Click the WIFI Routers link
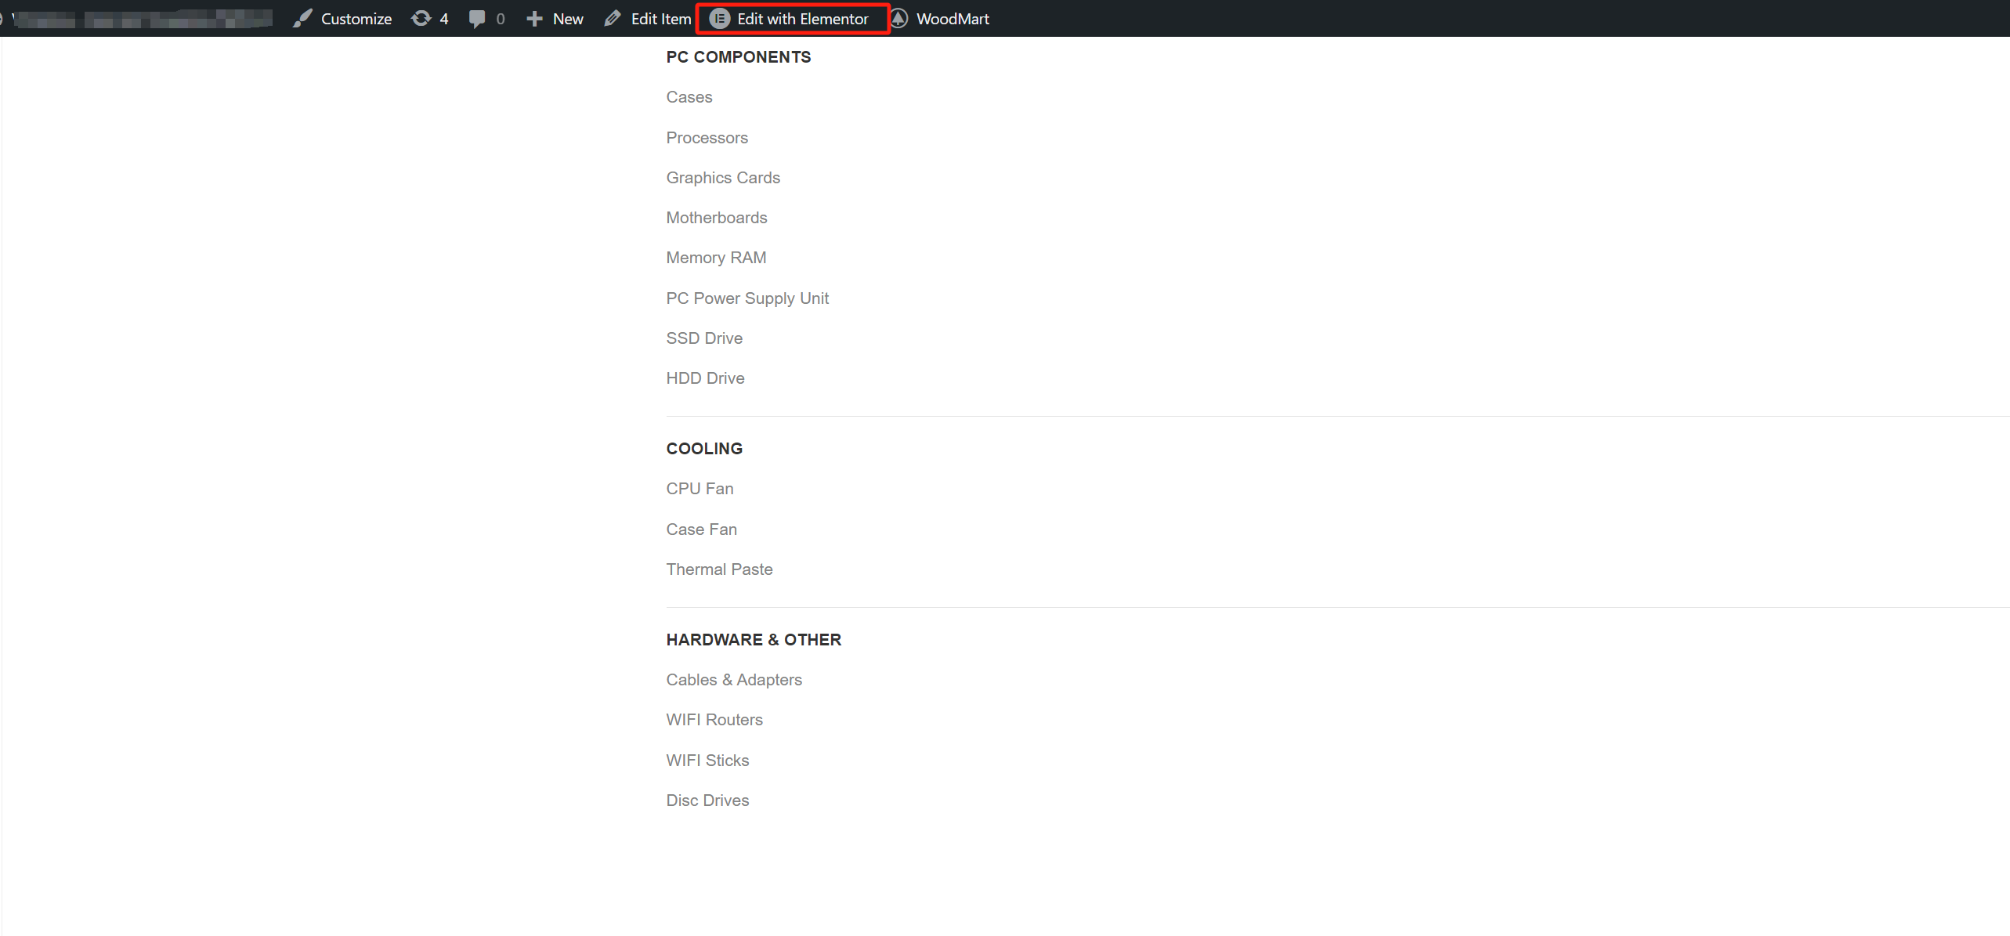The height and width of the screenshot is (936, 2010). [x=714, y=719]
